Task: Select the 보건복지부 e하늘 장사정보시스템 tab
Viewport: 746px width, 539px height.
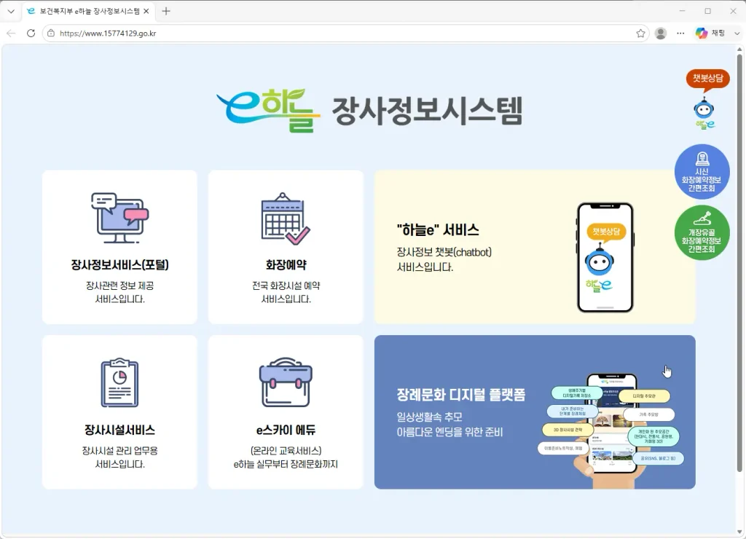Action: coord(89,11)
